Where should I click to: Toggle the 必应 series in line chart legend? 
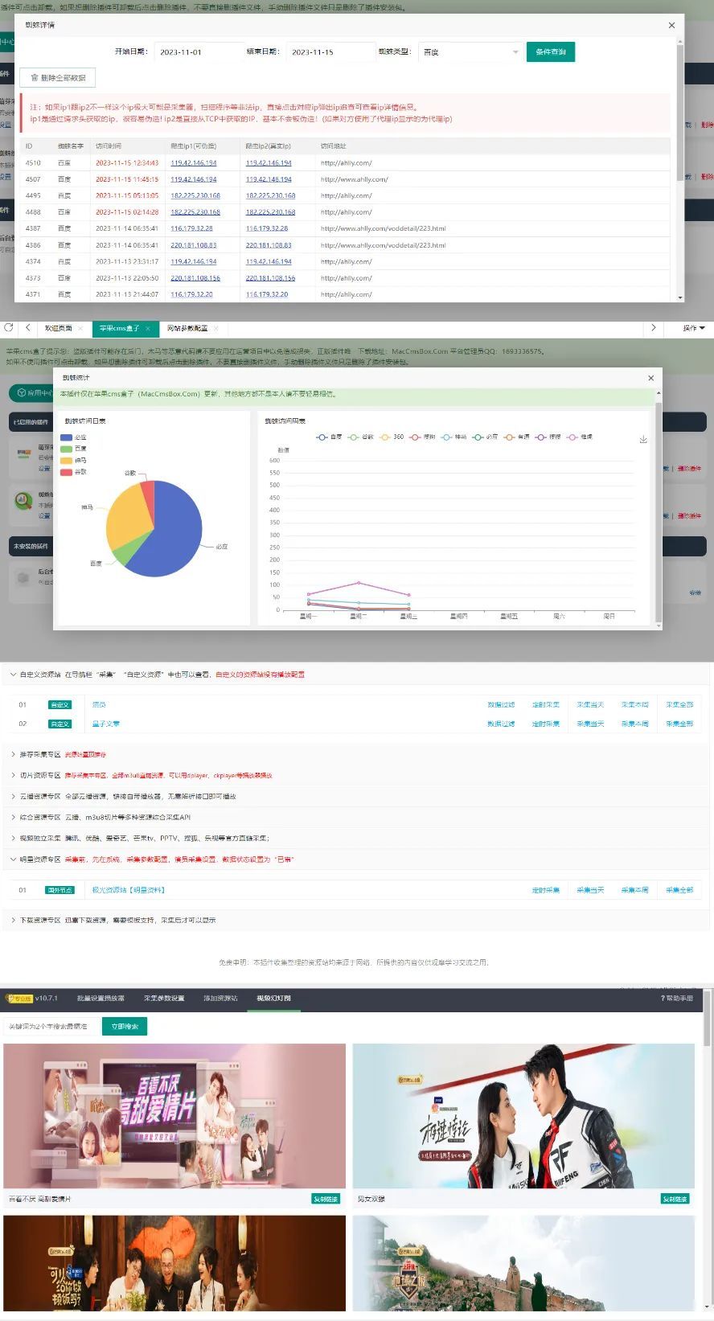pyautogui.click(x=485, y=437)
